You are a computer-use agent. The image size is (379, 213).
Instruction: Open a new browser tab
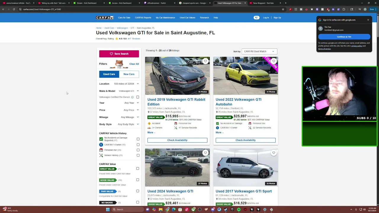click(285, 3)
